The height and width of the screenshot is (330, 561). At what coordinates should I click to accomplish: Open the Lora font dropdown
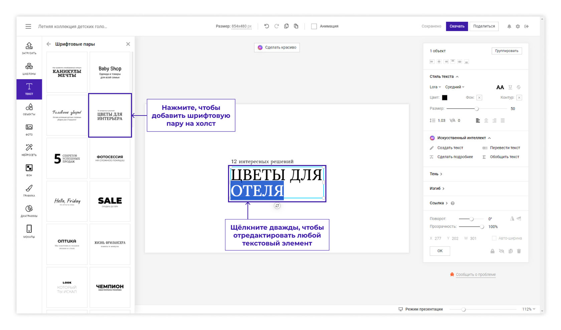pos(435,87)
